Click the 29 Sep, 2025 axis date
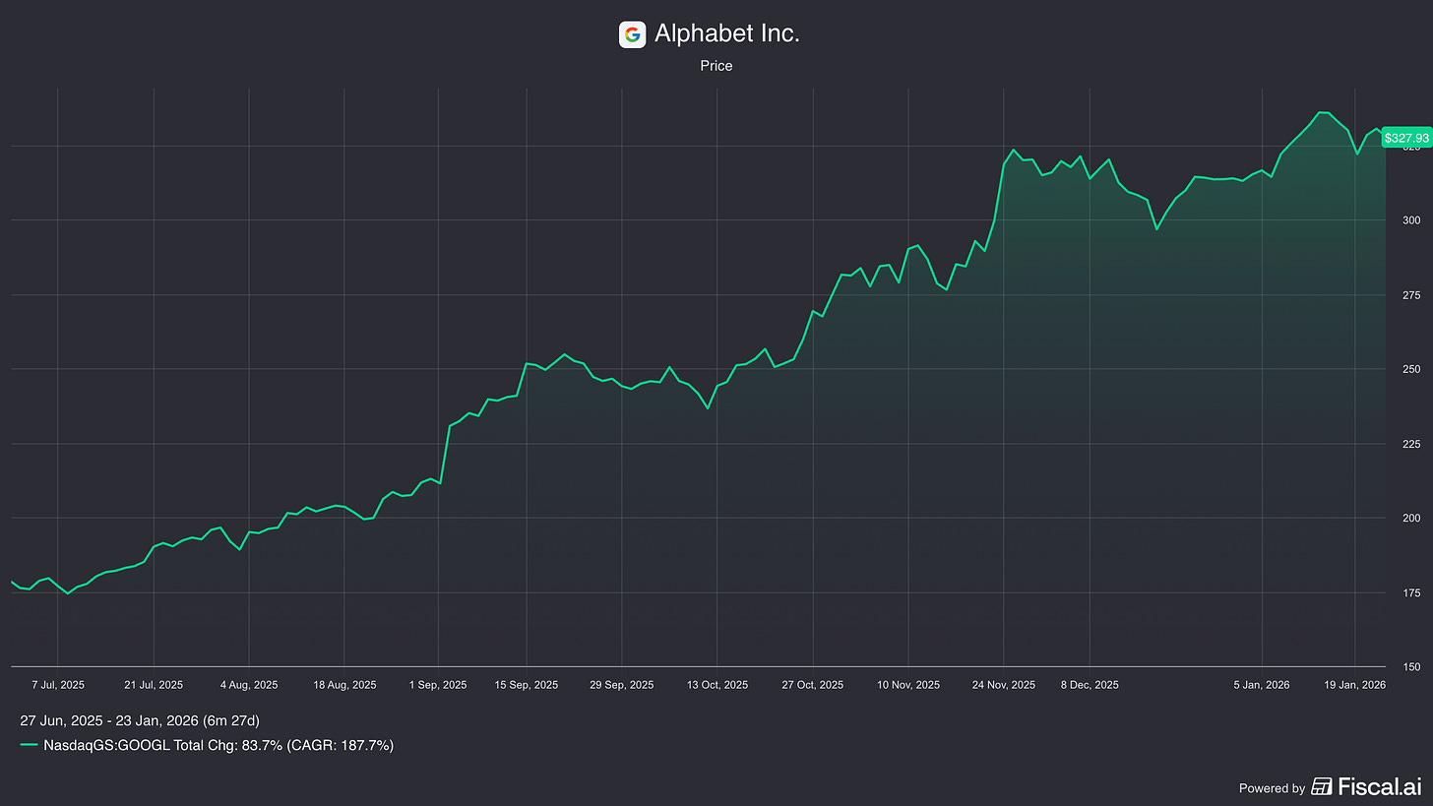 621,684
